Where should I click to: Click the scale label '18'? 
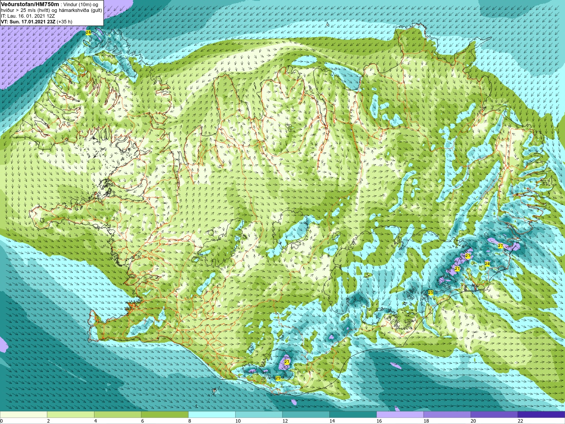point(426,421)
